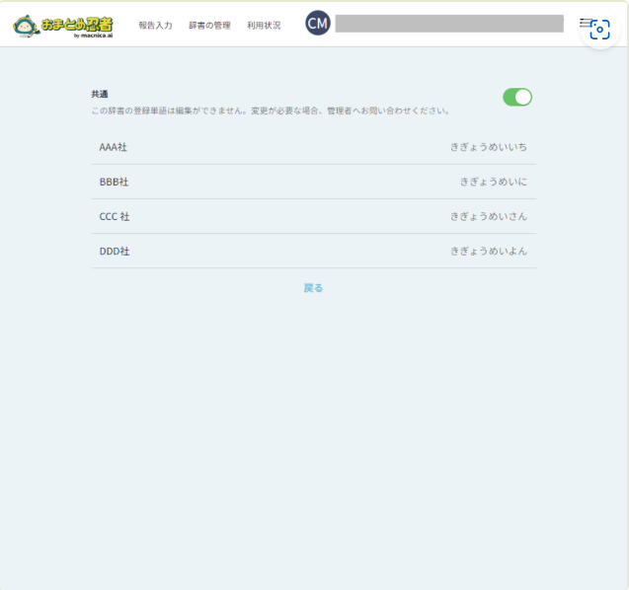Click the 共通 dictionary heading
The image size is (629, 590).
[x=100, y=94]
